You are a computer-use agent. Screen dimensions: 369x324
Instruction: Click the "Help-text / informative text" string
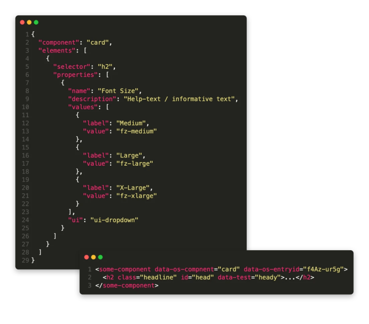pos(179,99)
